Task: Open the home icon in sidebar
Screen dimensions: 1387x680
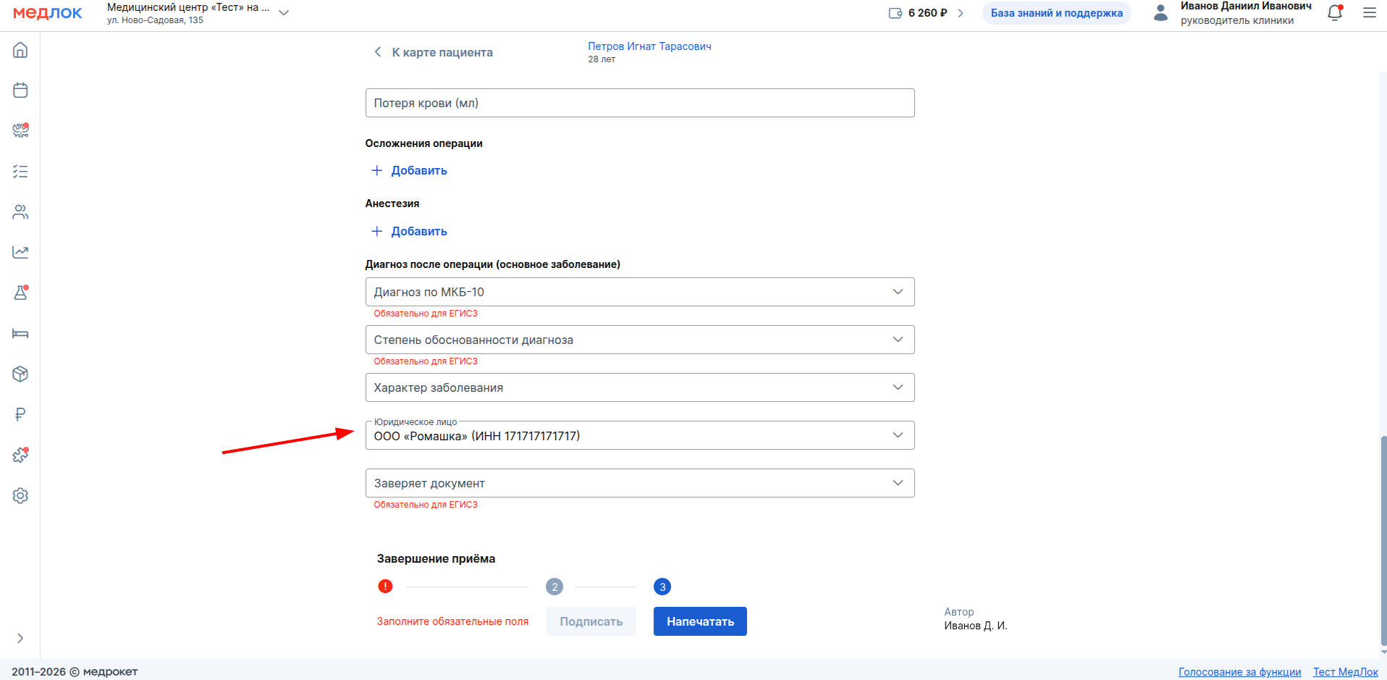Action: click(x=20, y=50)
